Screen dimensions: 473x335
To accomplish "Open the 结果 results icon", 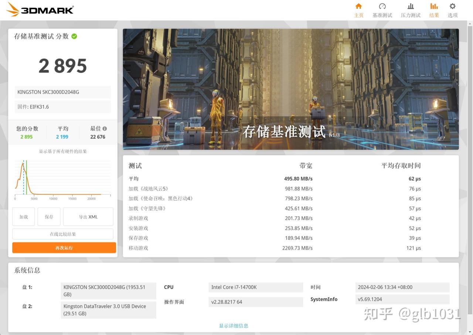I will click(434, 6).
